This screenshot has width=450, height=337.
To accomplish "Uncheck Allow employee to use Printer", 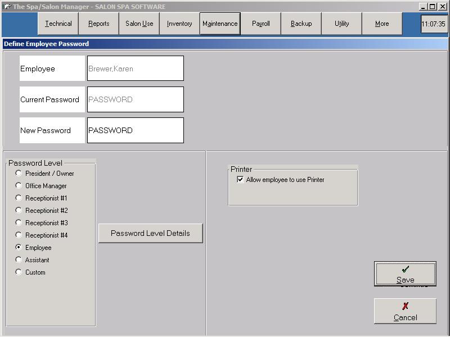I will click(x=241, y=180).
